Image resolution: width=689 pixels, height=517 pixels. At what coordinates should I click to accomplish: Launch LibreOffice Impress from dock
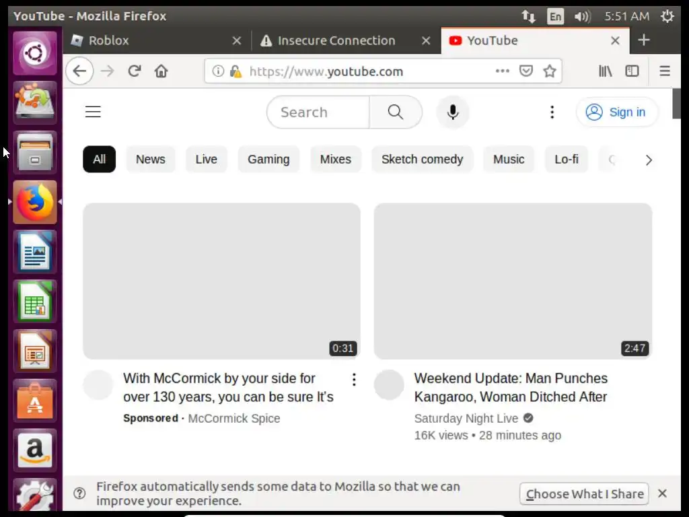[35, 351]
